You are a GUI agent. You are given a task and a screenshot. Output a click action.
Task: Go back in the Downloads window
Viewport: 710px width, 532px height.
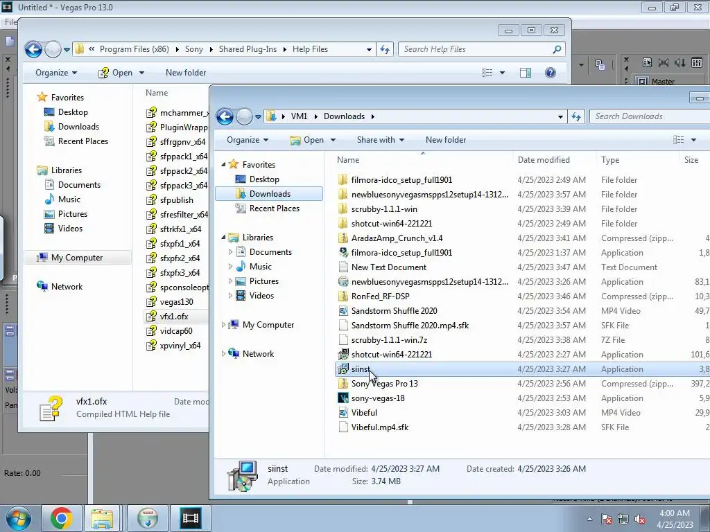point(225,116)
